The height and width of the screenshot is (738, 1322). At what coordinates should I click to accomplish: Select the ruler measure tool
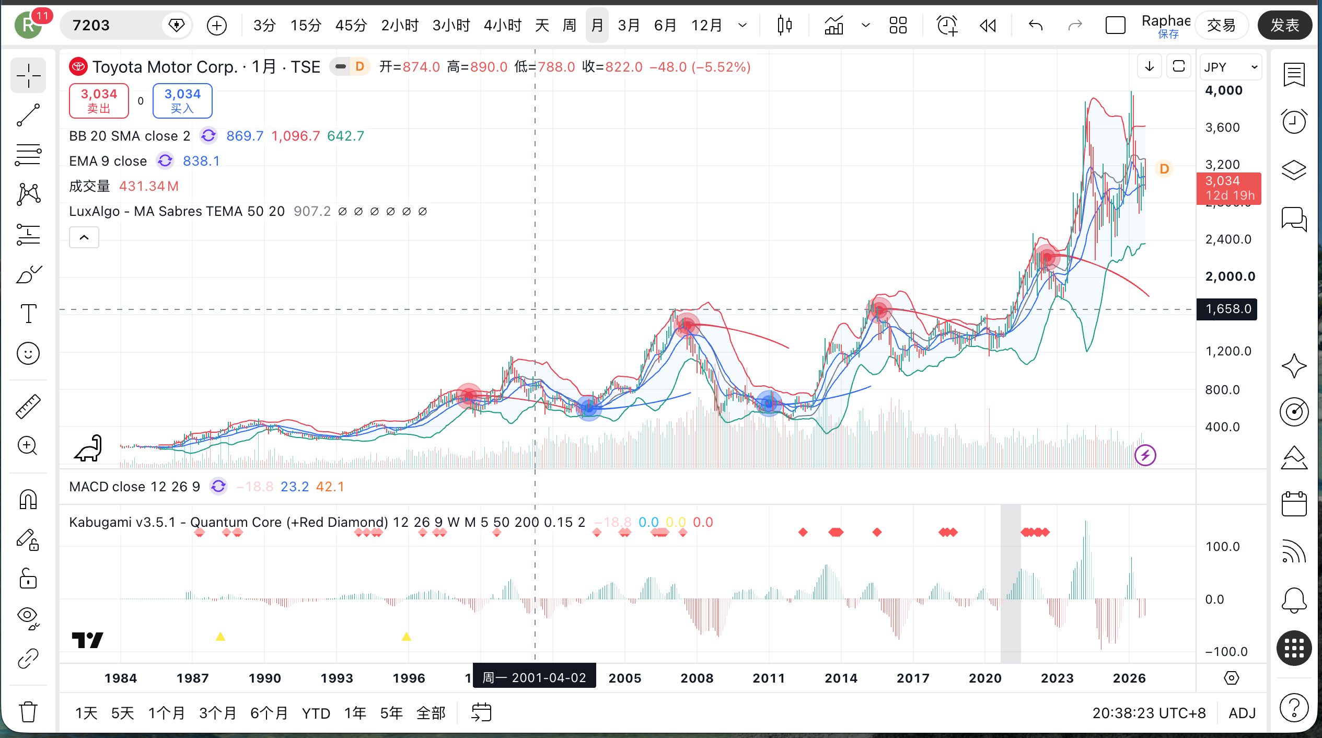[x=28, y=406]
